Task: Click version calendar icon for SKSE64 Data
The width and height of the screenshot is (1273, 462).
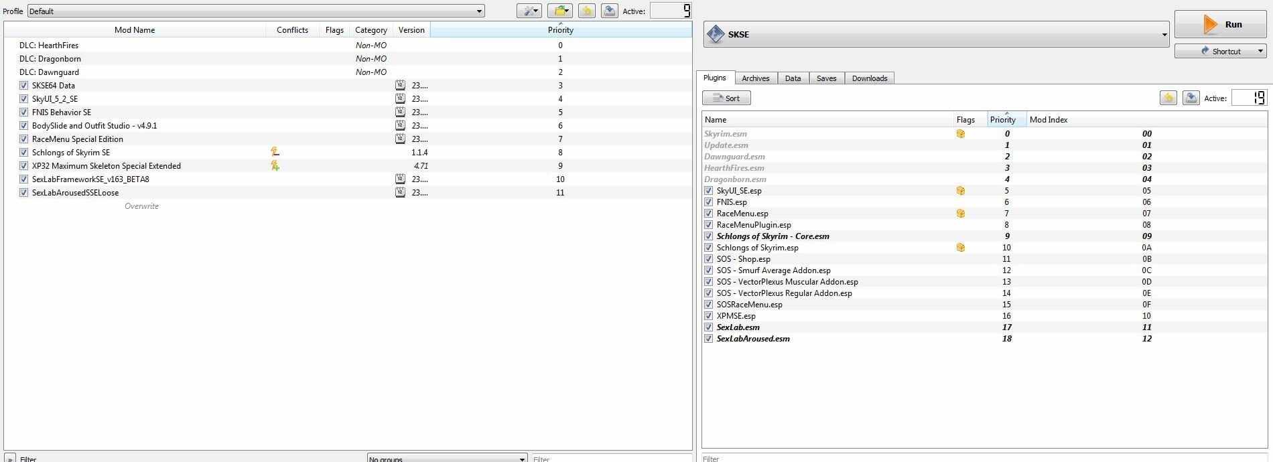Action: click(400, 85)
